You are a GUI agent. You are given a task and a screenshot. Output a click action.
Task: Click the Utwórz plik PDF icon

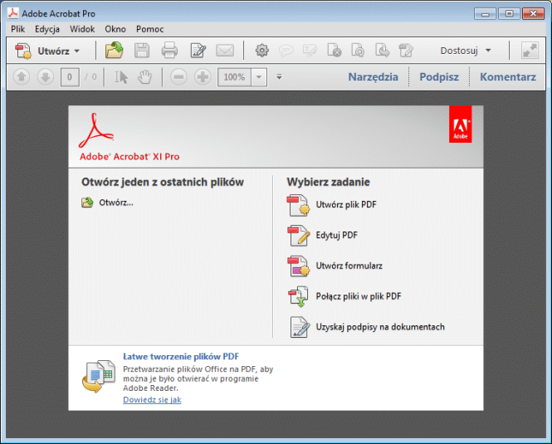coord(299,205)
